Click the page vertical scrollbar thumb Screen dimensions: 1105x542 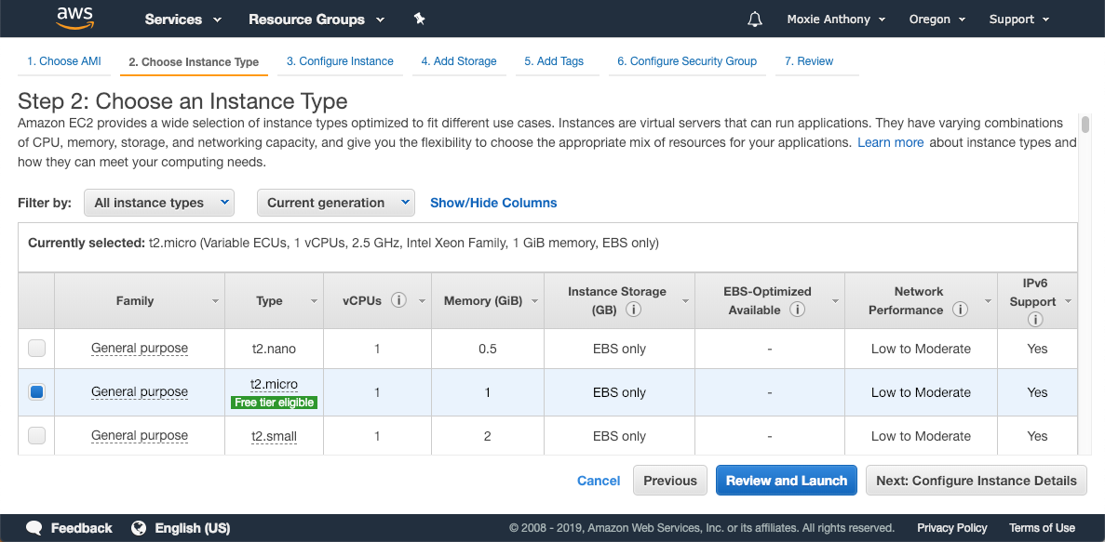pyautogui.click(x=1085, y=125)
